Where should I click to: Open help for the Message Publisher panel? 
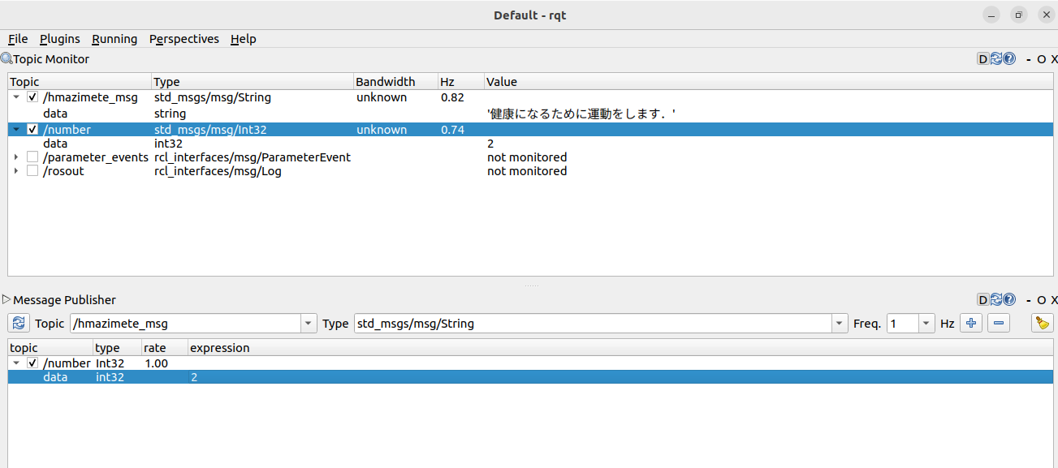coord(1009,299)
